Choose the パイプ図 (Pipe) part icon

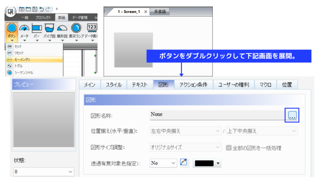click(50, 28)
